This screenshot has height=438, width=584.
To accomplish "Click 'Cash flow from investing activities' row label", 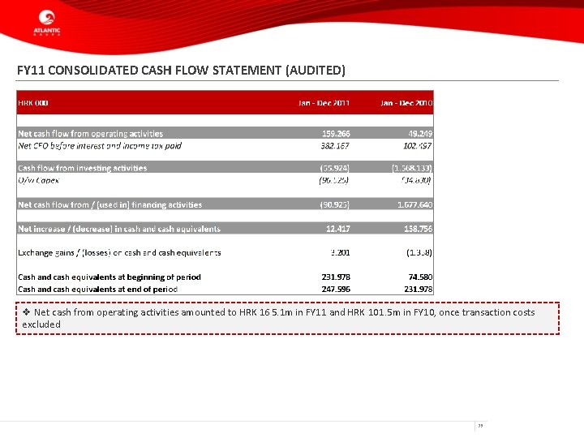I will coord(82,168).
